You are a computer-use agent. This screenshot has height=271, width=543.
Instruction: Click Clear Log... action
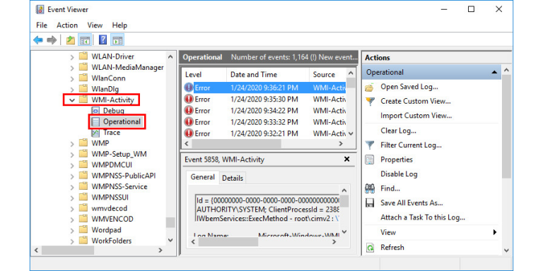coord(398,131)
